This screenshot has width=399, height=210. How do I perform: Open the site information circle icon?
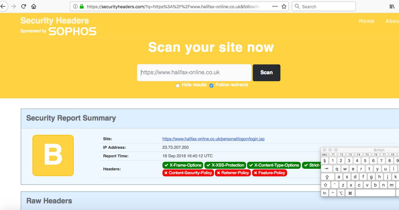pyautogui.click(x=75, y=6)
